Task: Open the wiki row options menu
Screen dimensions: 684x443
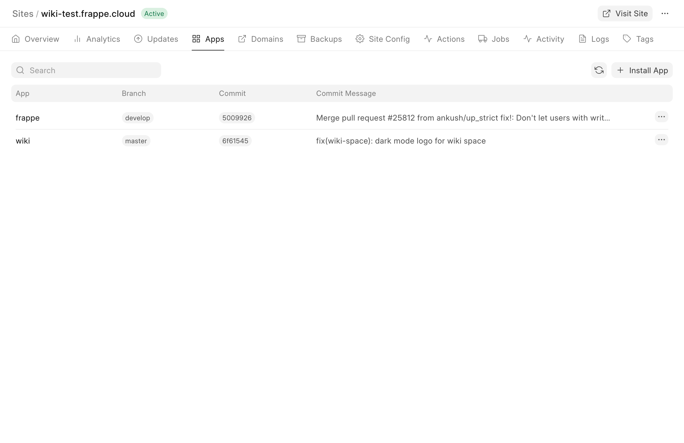Action: point(661,140)
